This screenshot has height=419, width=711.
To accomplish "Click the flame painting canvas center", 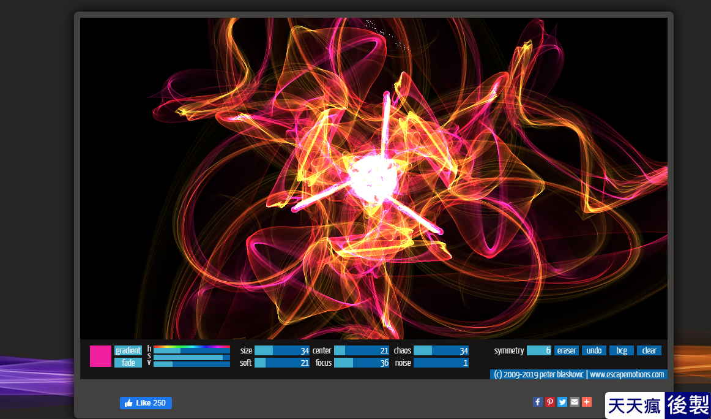I will click(x=374, y=178).
